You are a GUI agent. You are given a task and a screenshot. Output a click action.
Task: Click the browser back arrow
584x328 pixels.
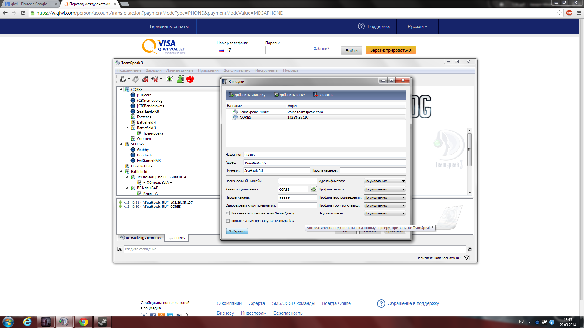pyautogui.click(x=5, y=13)
